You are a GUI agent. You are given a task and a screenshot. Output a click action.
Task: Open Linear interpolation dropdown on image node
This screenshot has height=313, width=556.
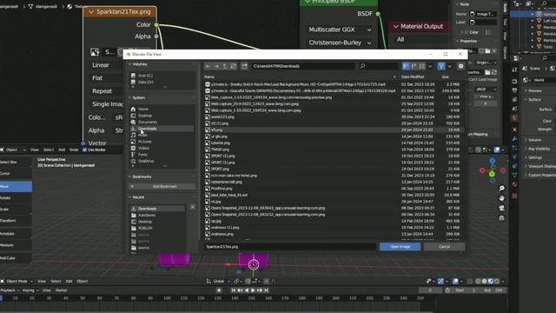[105, 65]
